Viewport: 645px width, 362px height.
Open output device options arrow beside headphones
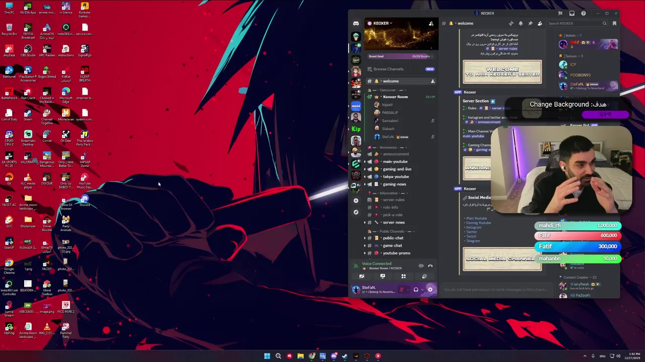(x=422, y=290)
